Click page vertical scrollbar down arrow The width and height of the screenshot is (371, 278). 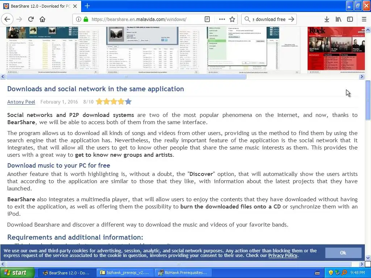[x=368, y=258]
